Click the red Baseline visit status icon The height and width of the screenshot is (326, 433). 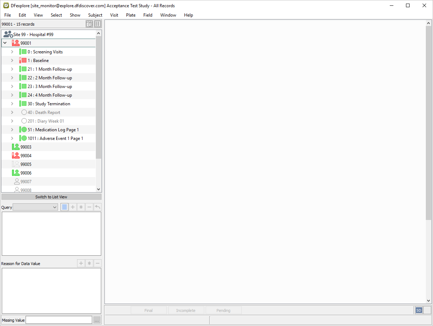point(23,61)
